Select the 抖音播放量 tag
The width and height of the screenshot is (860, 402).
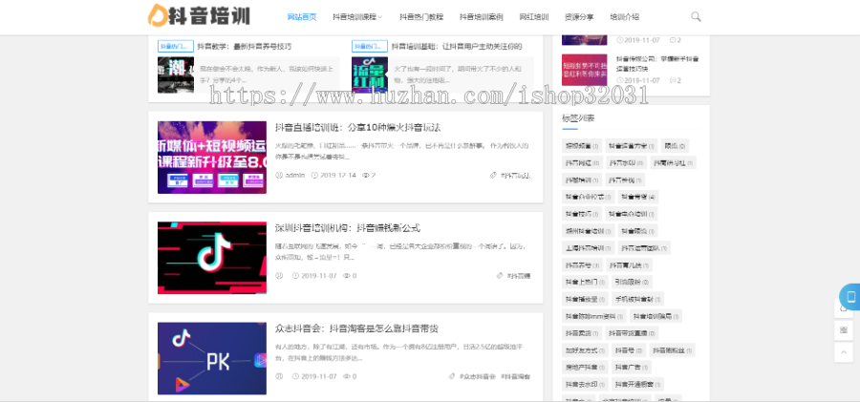tap(585, 299)
